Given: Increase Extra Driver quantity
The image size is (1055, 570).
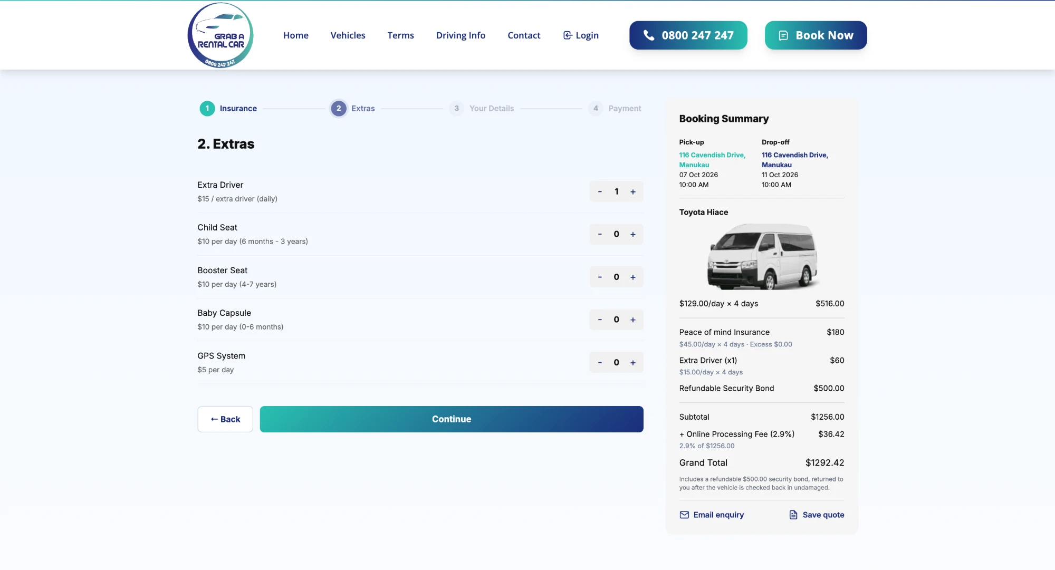Looking at the screenshot, I should point(633,191).
